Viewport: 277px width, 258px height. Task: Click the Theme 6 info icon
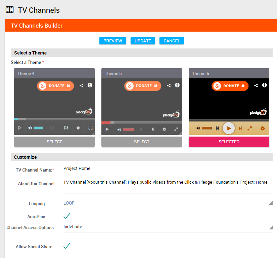pyautogui.click(x=265, y=85)
